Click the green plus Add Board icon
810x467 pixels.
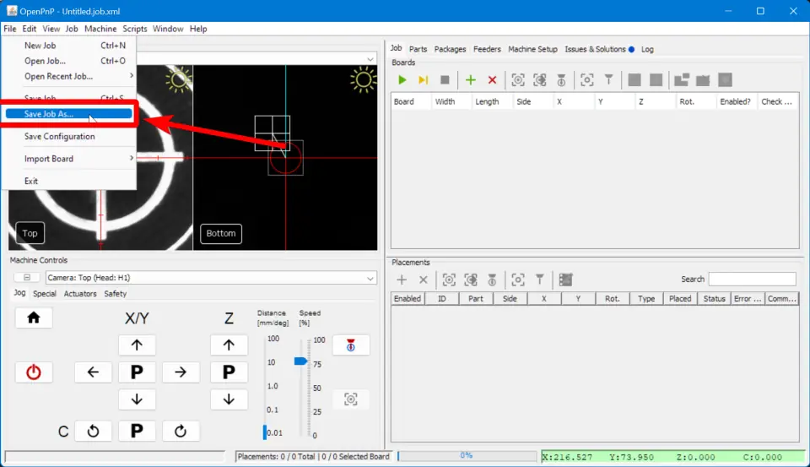[x=471, y=80]
